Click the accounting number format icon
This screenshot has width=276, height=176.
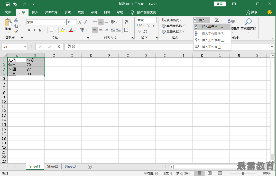140,26
